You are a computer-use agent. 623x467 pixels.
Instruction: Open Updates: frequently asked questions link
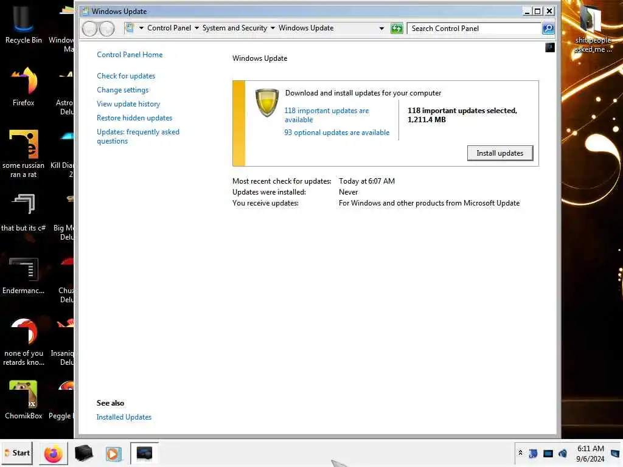(x=138, y=136)
